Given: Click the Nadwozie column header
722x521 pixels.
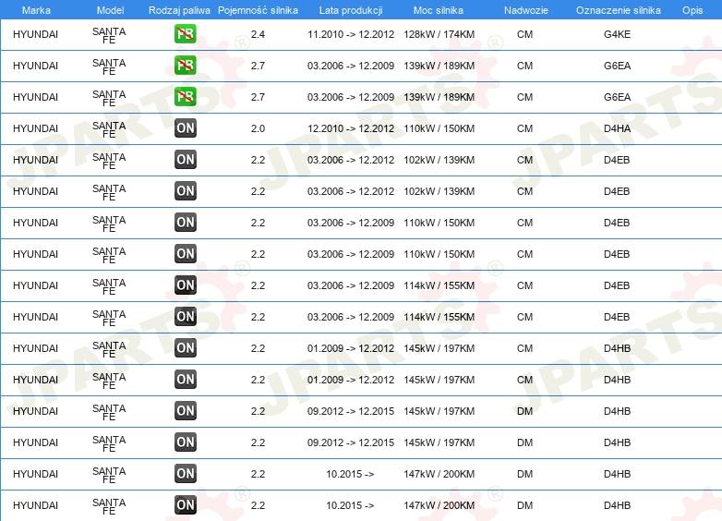Looking at the screenshot, I should click(x=526, y=10).
